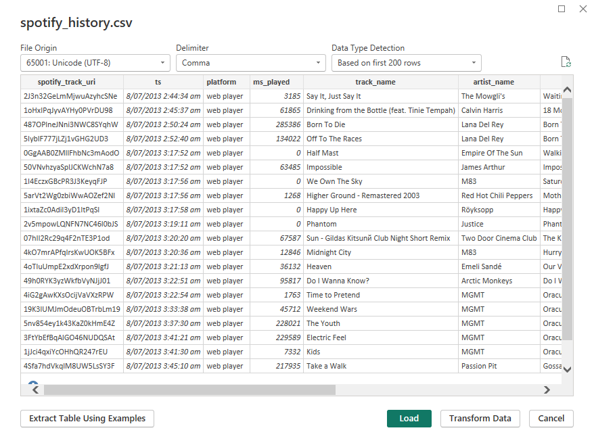The height and width of the screenshot is (445, 594).
Task: Select the ts column header
Action: pyautogui.click(x=163, y=83)
